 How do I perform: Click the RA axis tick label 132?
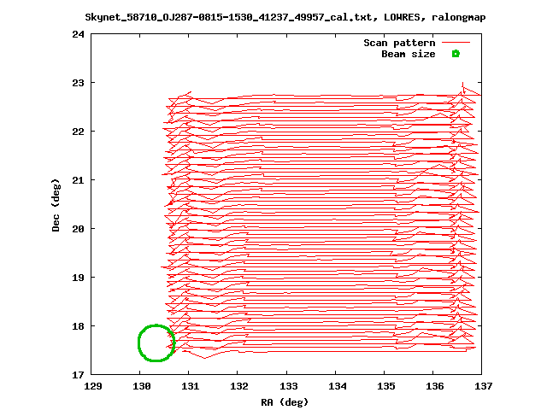coord(239,386)
